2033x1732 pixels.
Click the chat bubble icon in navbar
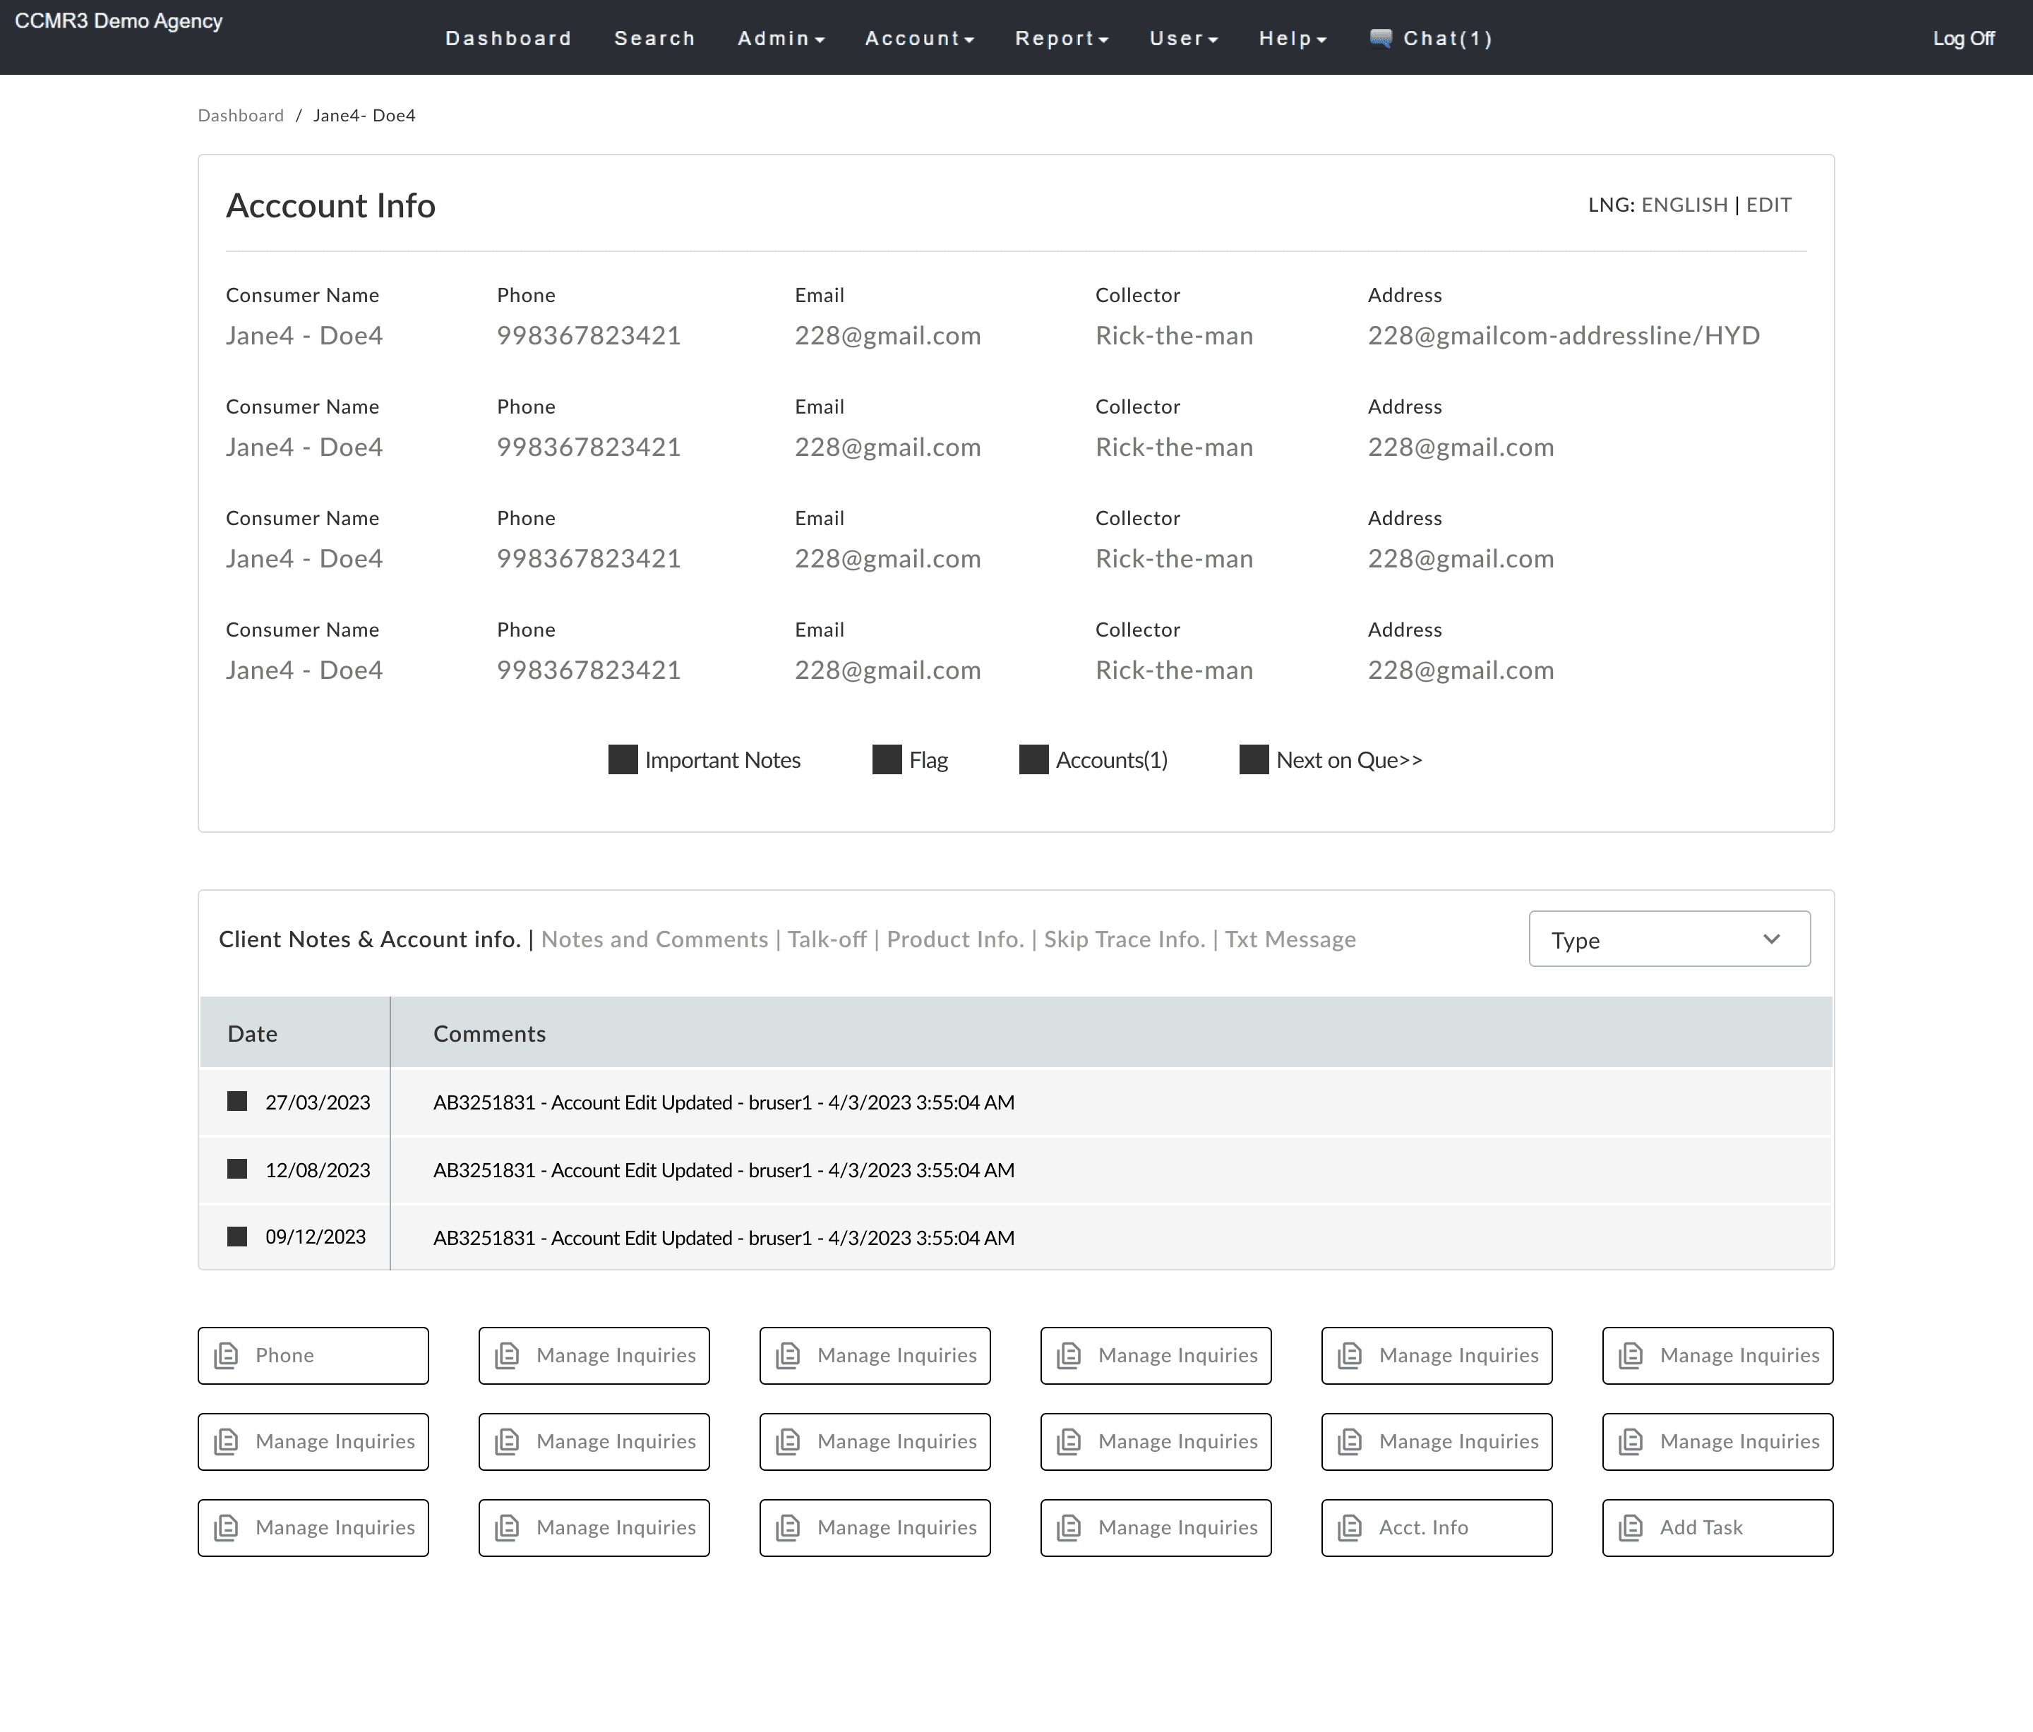[1381, 38]
